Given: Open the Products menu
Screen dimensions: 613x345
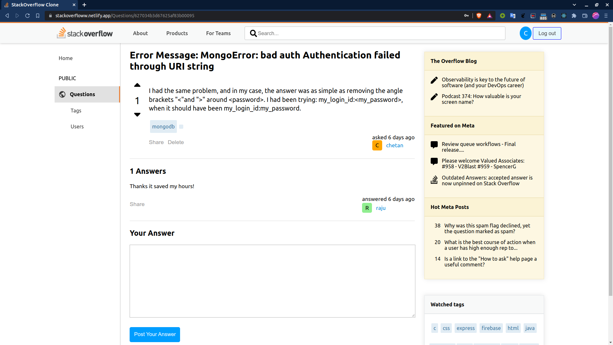Looking at the screenshot, I should [177, 33].
